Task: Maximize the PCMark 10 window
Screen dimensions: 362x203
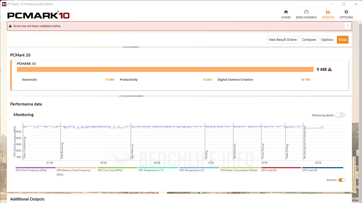Action: click(344, 4)
